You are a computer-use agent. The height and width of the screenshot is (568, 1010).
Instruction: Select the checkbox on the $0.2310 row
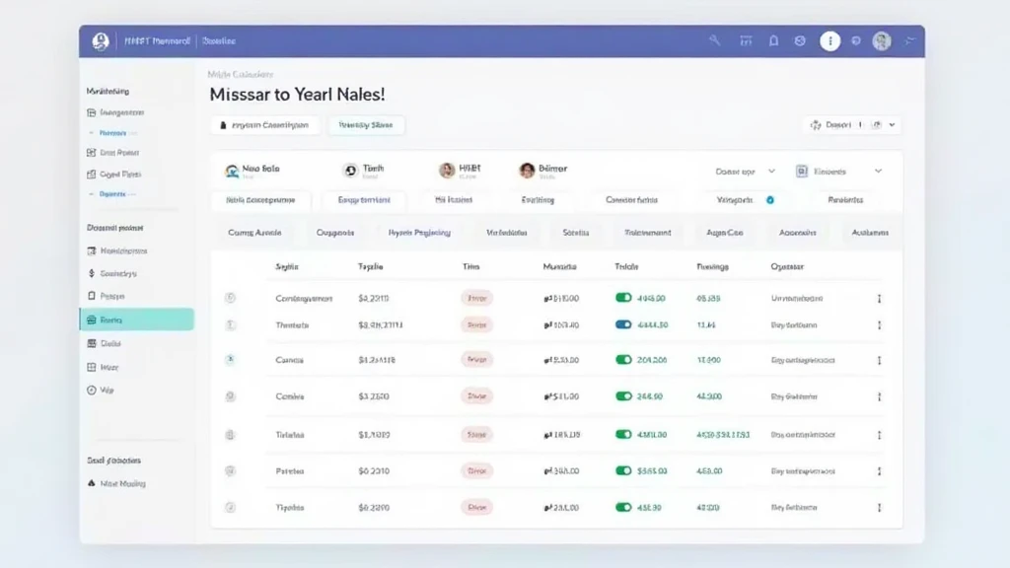tap(230, 470)
